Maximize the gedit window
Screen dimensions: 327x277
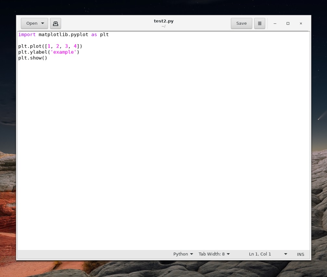[x=288, y=23]
